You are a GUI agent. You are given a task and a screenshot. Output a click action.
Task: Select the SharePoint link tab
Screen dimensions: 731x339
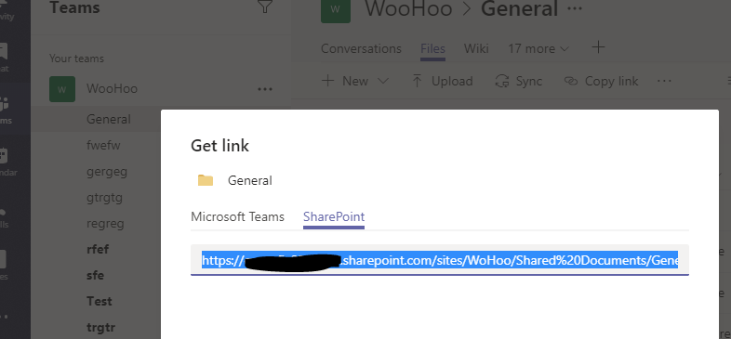coord(334,217)
